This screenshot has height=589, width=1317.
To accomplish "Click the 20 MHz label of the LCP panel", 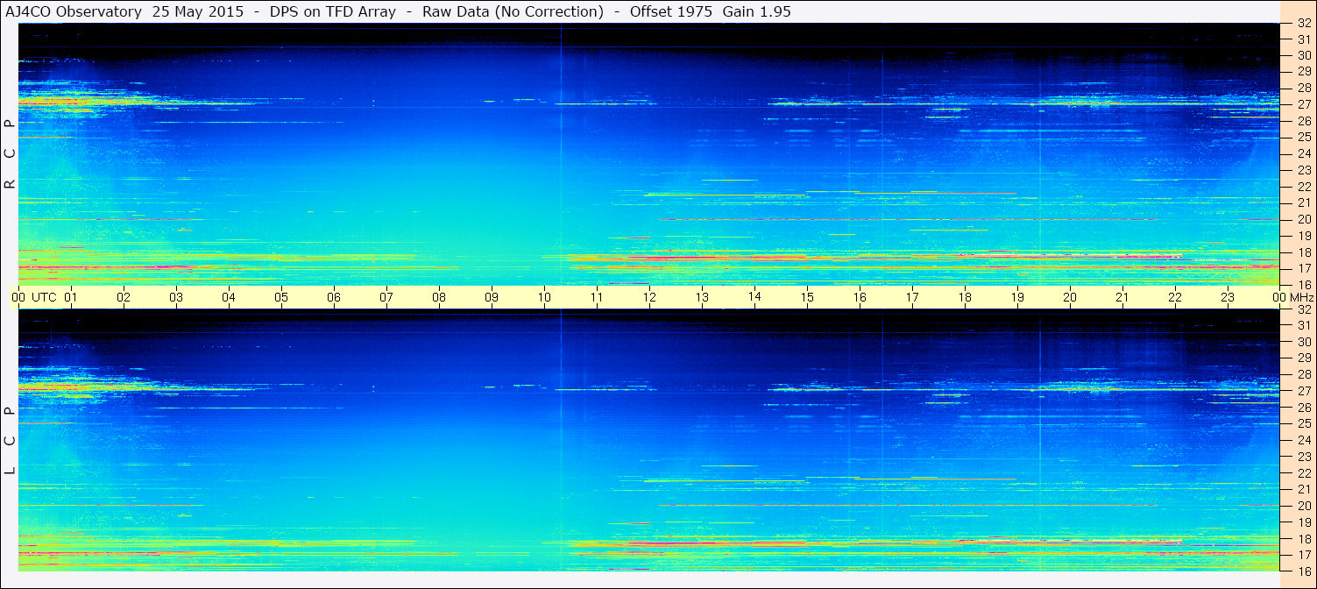I will [x=1304, y=506].
